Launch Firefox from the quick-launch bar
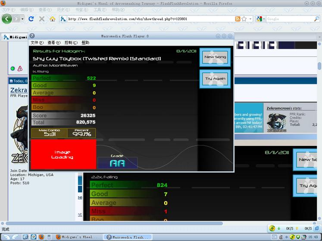Viewport: 322px width, 241px height. tap(41, 237)
